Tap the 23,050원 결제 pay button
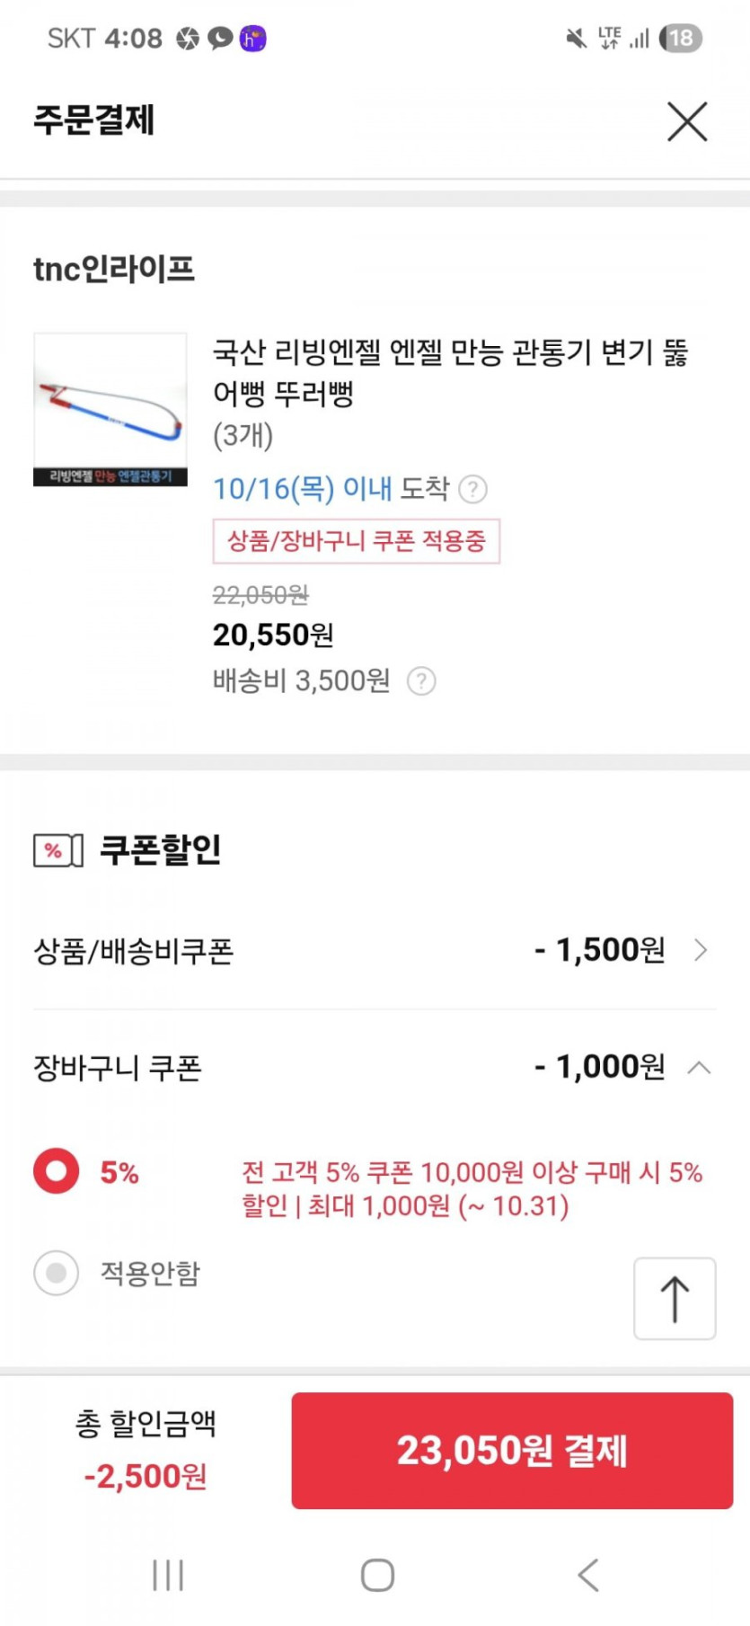This screenshot has width=750, height=1626. tap(512, 1450)
